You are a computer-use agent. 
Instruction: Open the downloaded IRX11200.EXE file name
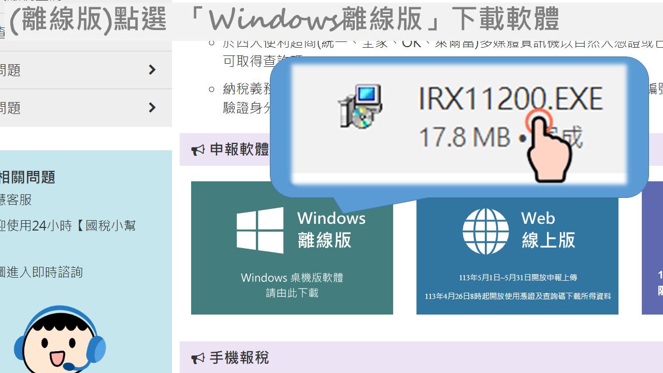coord(511,98)
